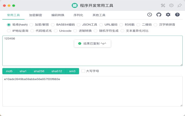Close the window with the red button
Viewport: 185px width, 116px height.
click(x=4, y=6)
